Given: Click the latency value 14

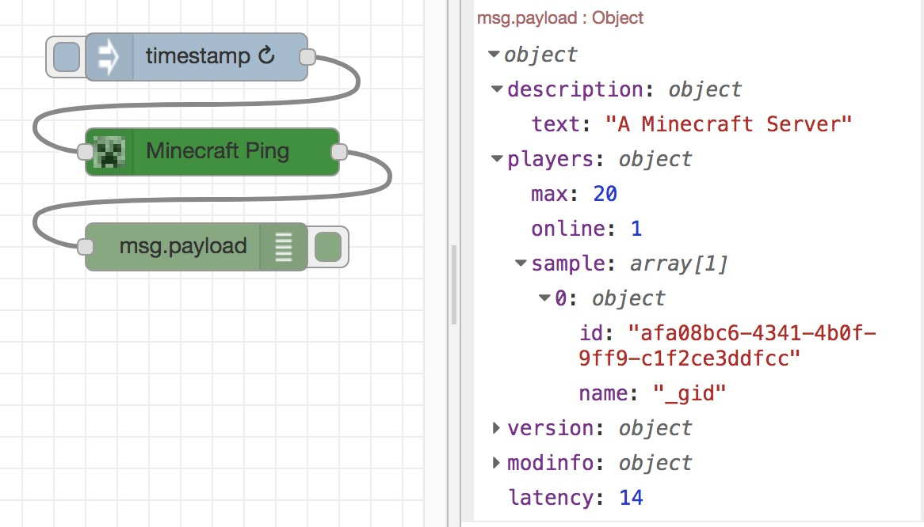Looking at the screenshot, I should pos(631,498).
